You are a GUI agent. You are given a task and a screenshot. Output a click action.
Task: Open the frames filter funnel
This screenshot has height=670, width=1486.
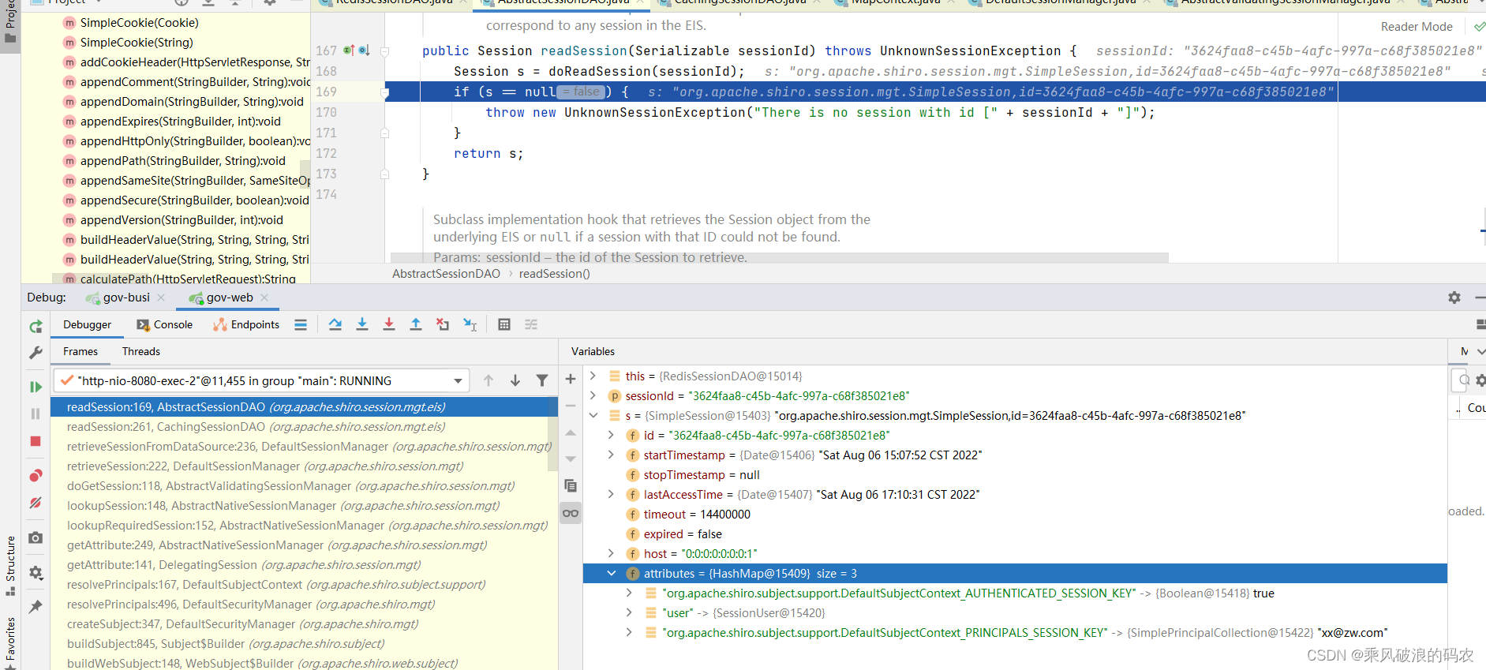click(542, 380)
